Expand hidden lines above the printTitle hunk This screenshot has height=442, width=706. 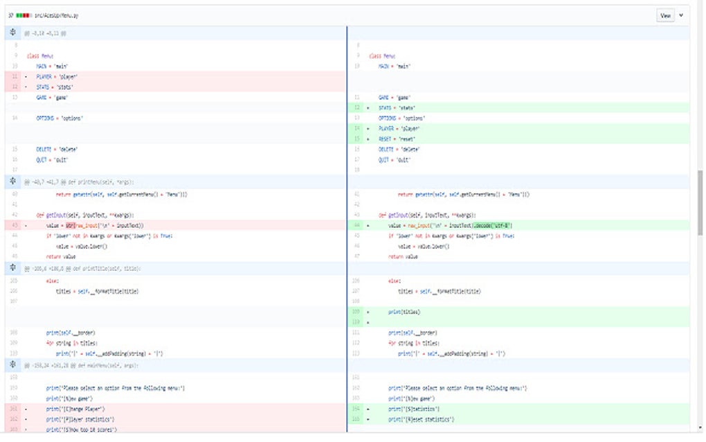[14, 267]
